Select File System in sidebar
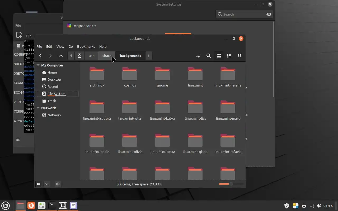Viewport: 338px width, 211px height. point(57,94)
